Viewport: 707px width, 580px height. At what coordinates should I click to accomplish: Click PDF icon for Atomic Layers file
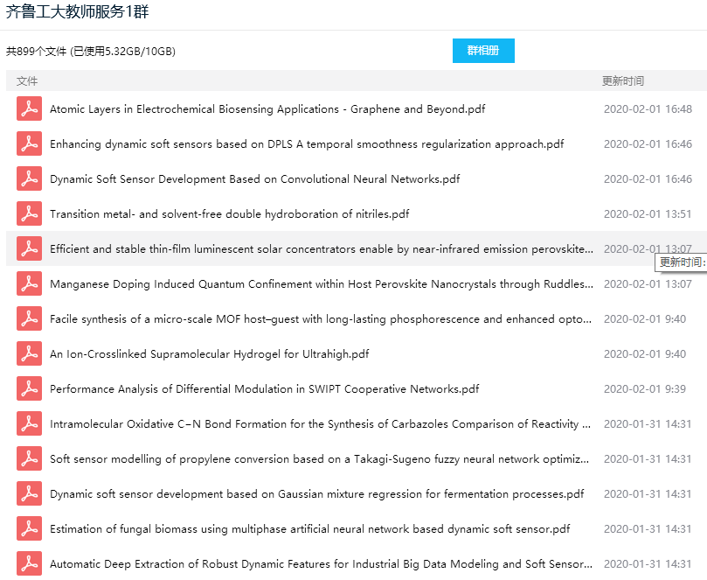(x=29, y=109)
